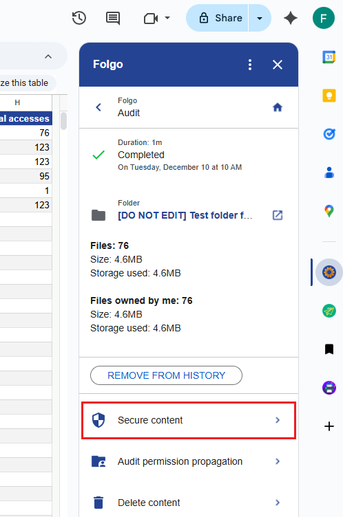Open Google Tasks in side panel
This screenshot has height=517, width=343.
329,134
